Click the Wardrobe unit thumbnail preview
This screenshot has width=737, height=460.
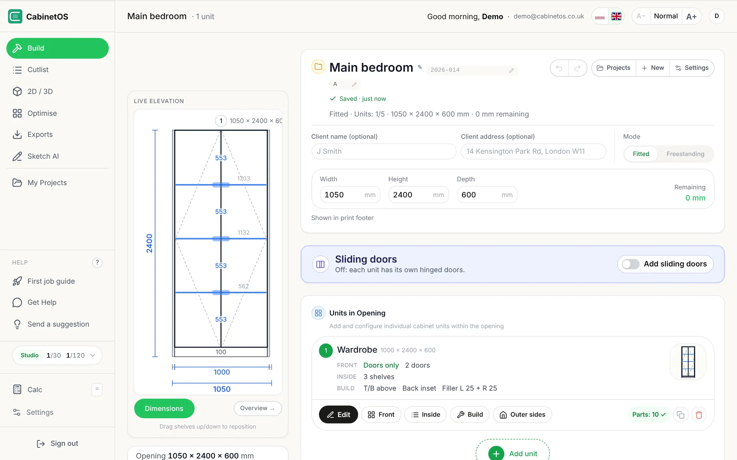(x=688, y=362)
